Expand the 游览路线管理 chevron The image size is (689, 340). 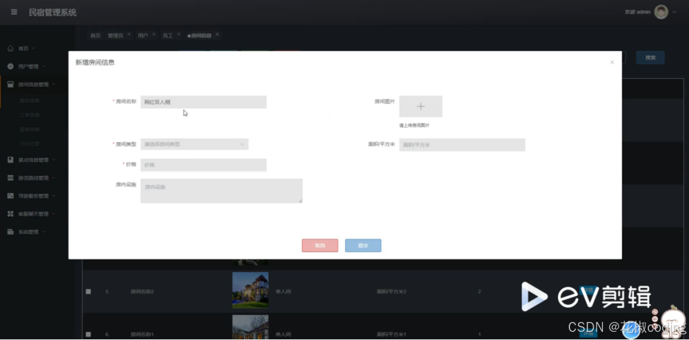54,178
